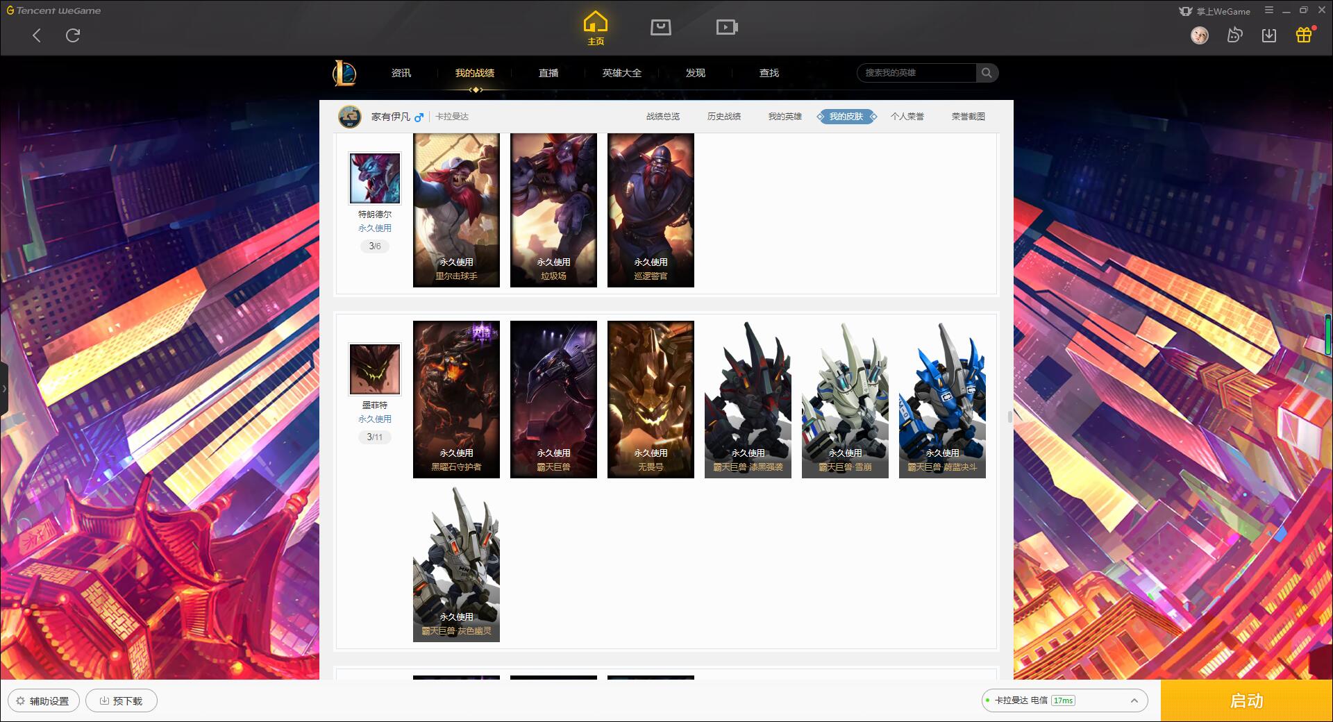Image resolution: width=1333 pixels, height=722 pixels.
Task: Open the download manager icon
Action: click(x=1269, y=35)
